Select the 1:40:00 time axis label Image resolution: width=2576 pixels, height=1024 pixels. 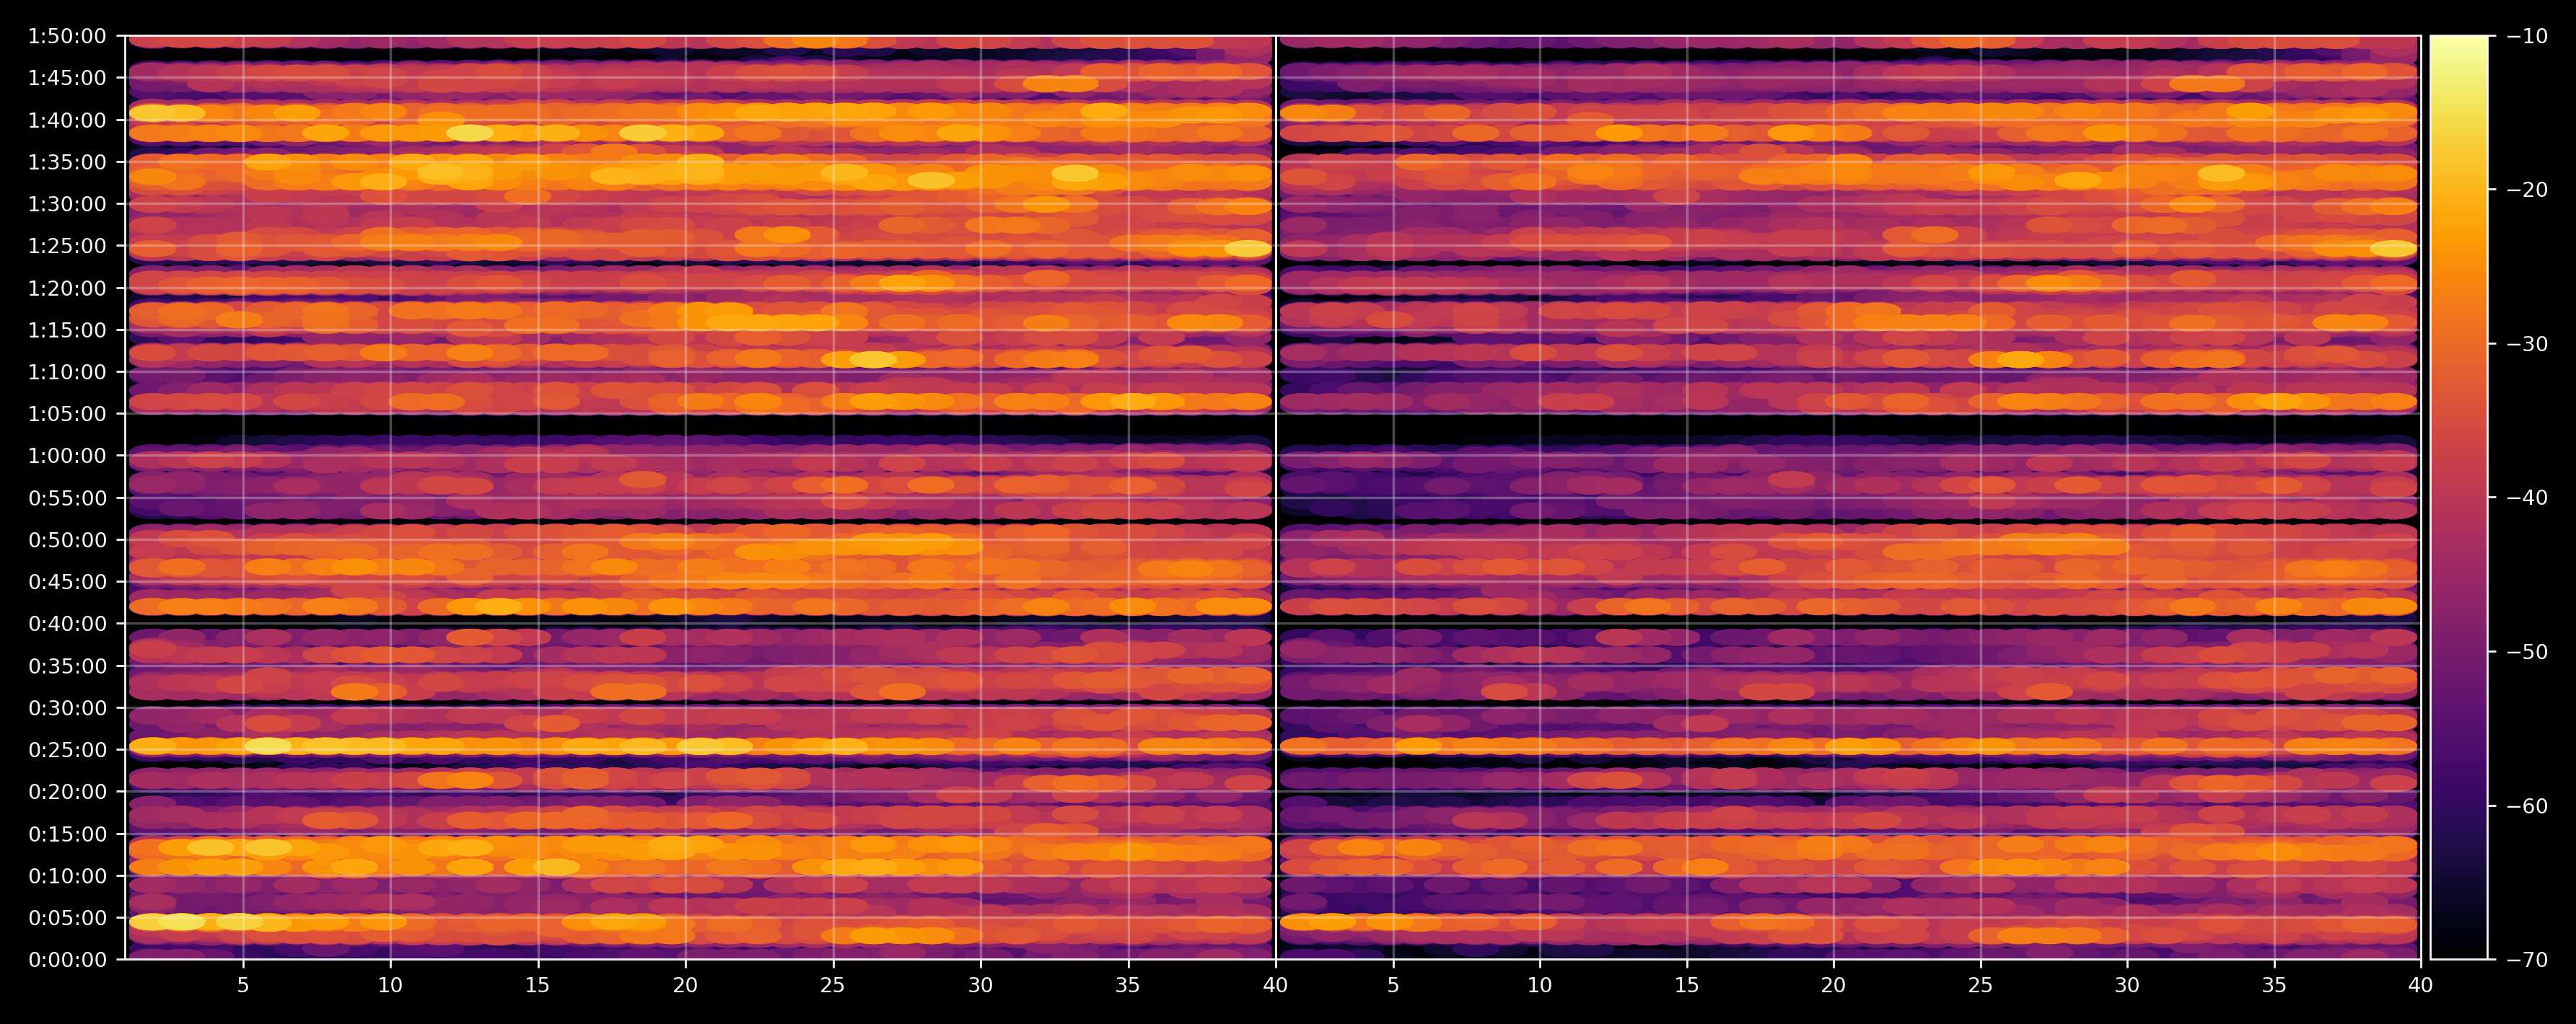click(x=66, y=121)
